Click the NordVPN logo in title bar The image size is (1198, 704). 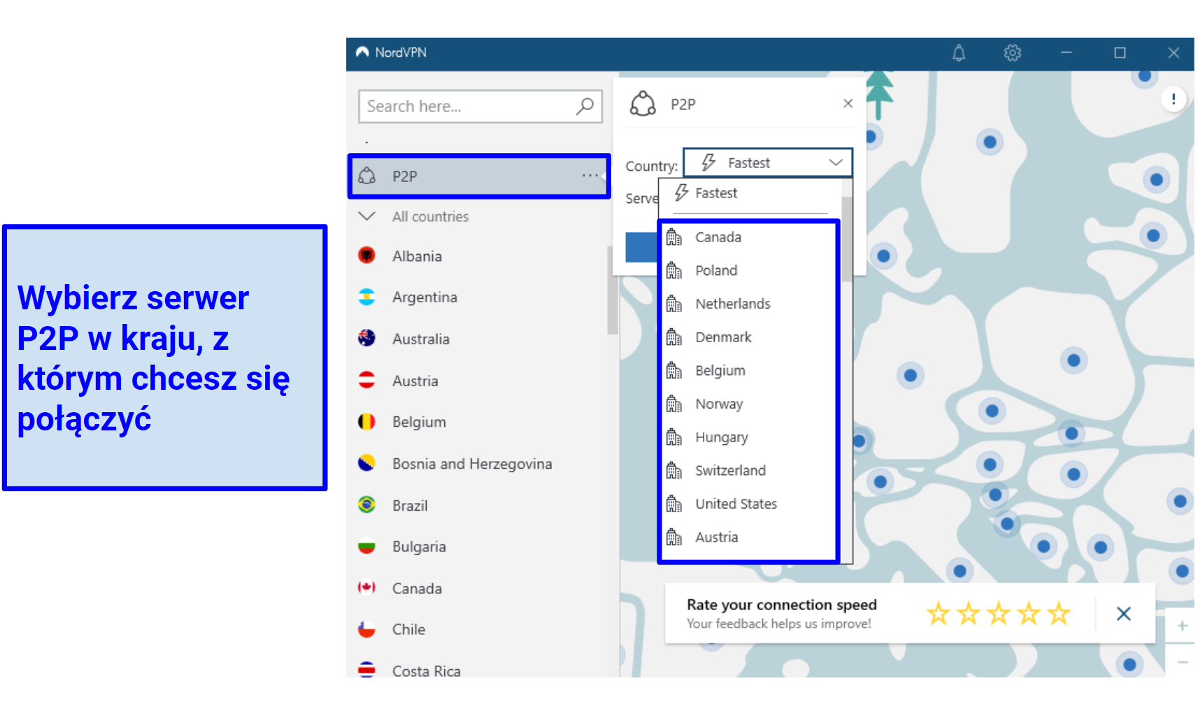[x=362, y=52]
